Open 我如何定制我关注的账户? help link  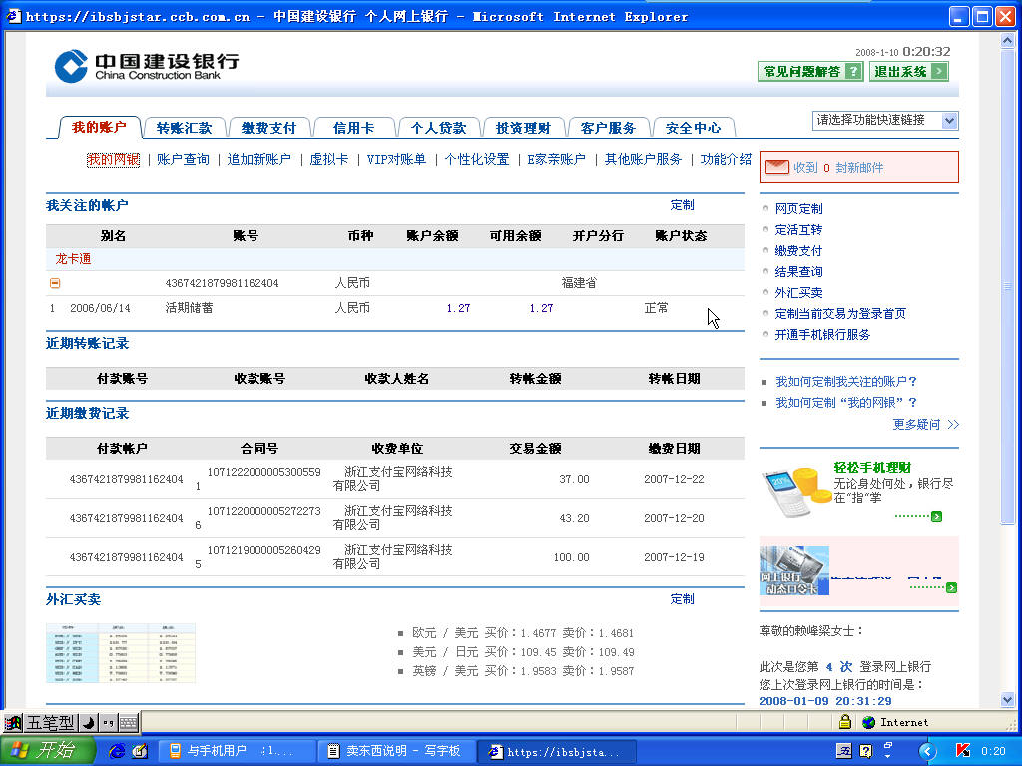pyautogui.click(x=846, y=382)
